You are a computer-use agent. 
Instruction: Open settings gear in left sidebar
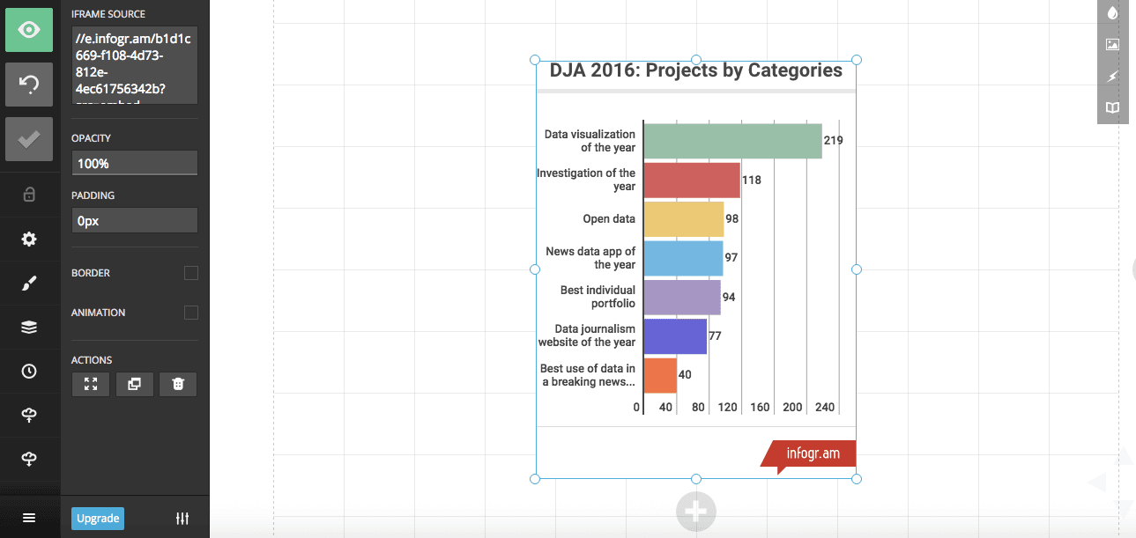29,240
